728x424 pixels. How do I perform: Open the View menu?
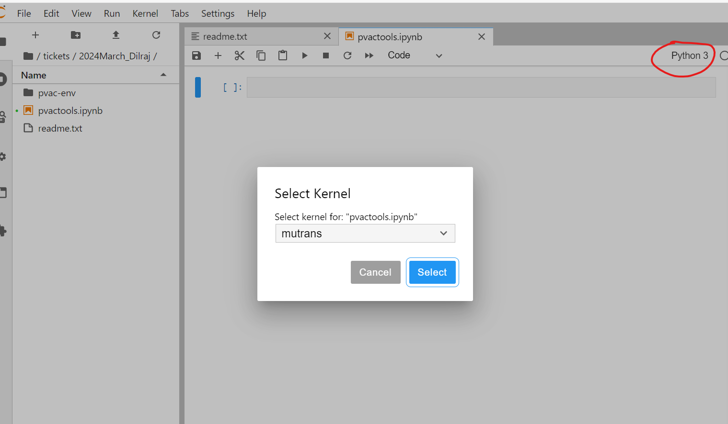(81, 13)
